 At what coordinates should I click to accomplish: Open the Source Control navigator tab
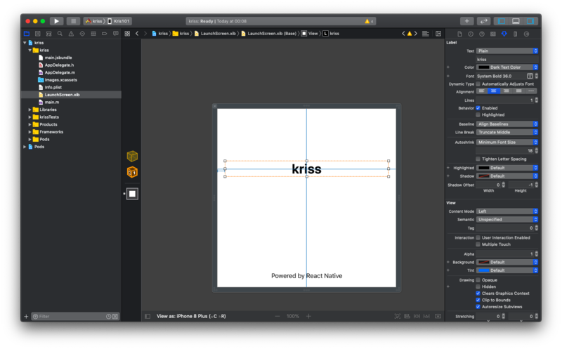(x=38, y=34)
